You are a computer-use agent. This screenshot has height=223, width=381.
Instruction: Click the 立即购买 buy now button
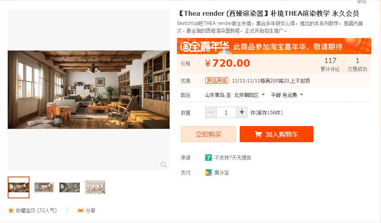click(208, 134)
